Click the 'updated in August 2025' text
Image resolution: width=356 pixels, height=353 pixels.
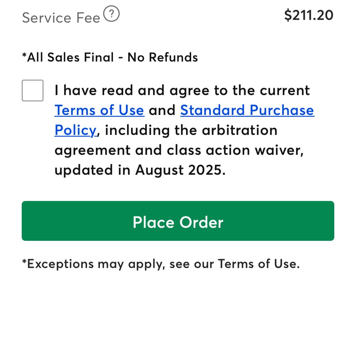coord(140,170)
